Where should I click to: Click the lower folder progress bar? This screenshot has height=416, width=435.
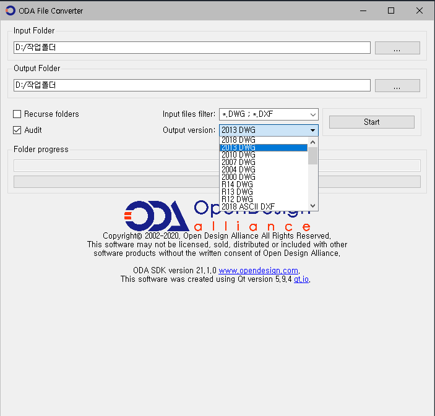coord(116,182)
